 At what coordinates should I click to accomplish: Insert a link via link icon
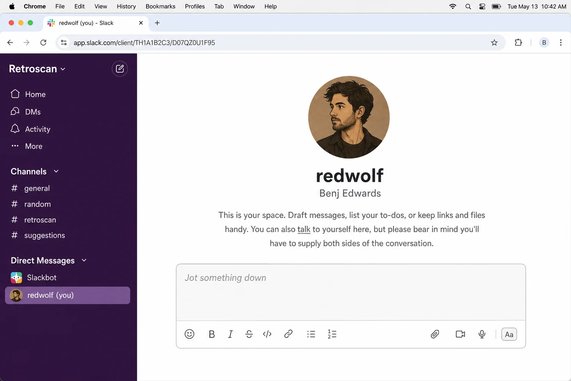[x=288, y=334]
